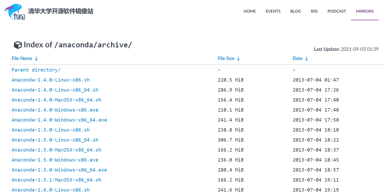Download Anaconda-1.4.0-MacOSX-x86_64.sh
387x196 pixels.
56,100
